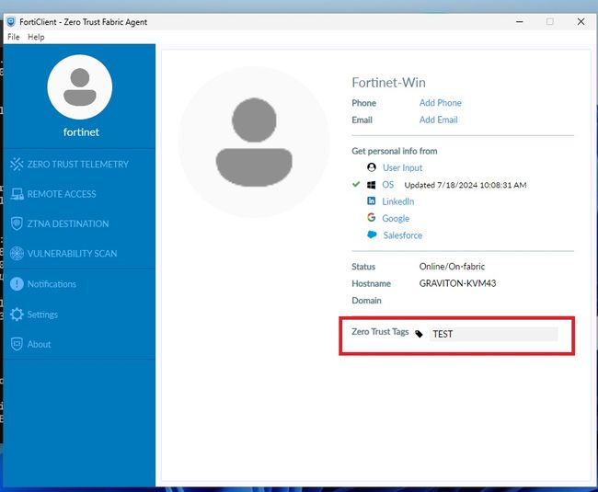The image size is (598, 492).
Task: Click the Get personal info from heading
Action: [395, 152]
